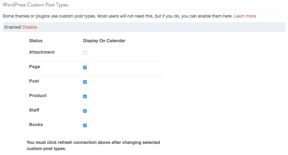The image size is (288, 155).
Task: Click the Attachment row label
Action: [x=42, y=52]
